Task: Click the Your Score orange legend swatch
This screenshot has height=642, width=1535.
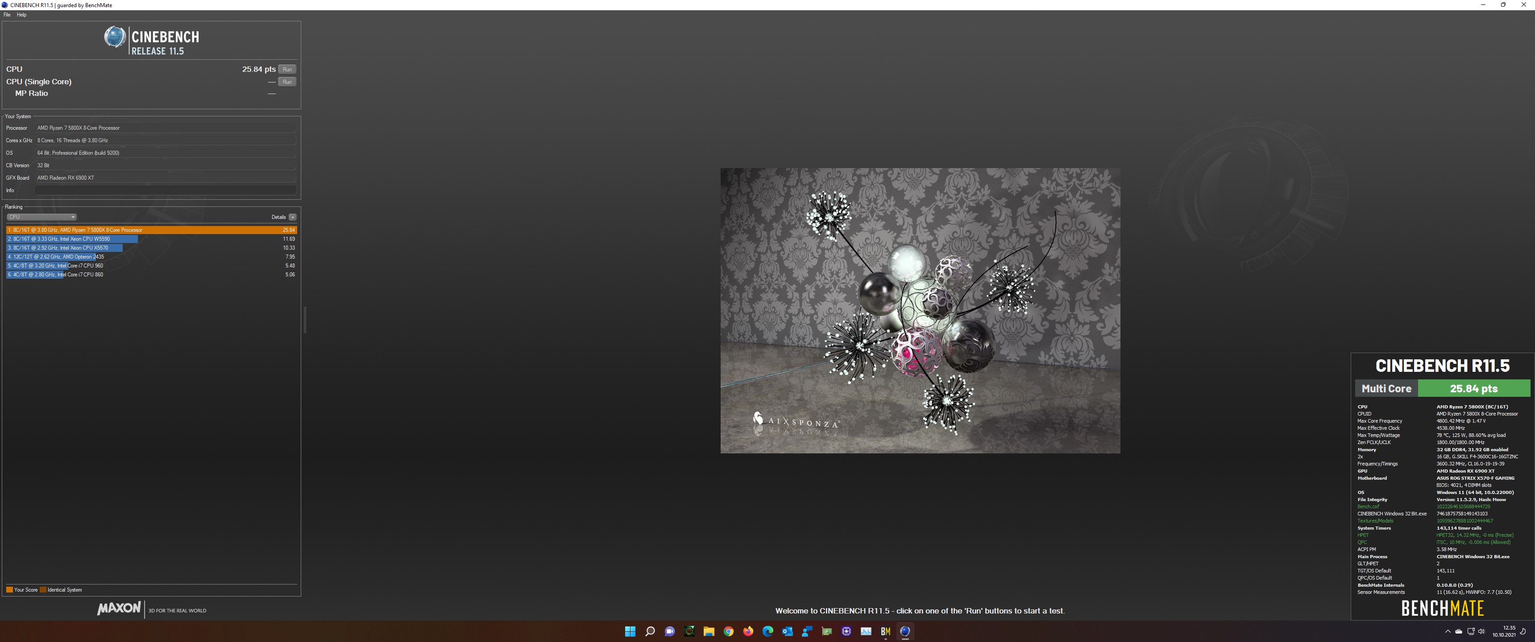Action: click(9, 589)
